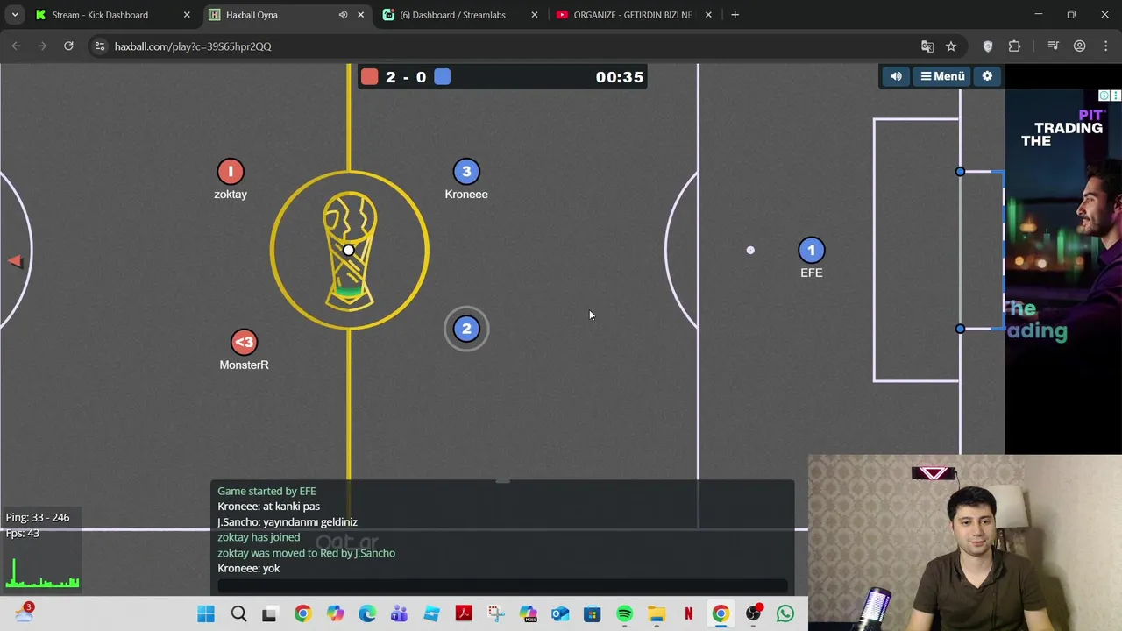Click red player MonsterR
The width and height of the screenshot is (1122, 631).
244,343
